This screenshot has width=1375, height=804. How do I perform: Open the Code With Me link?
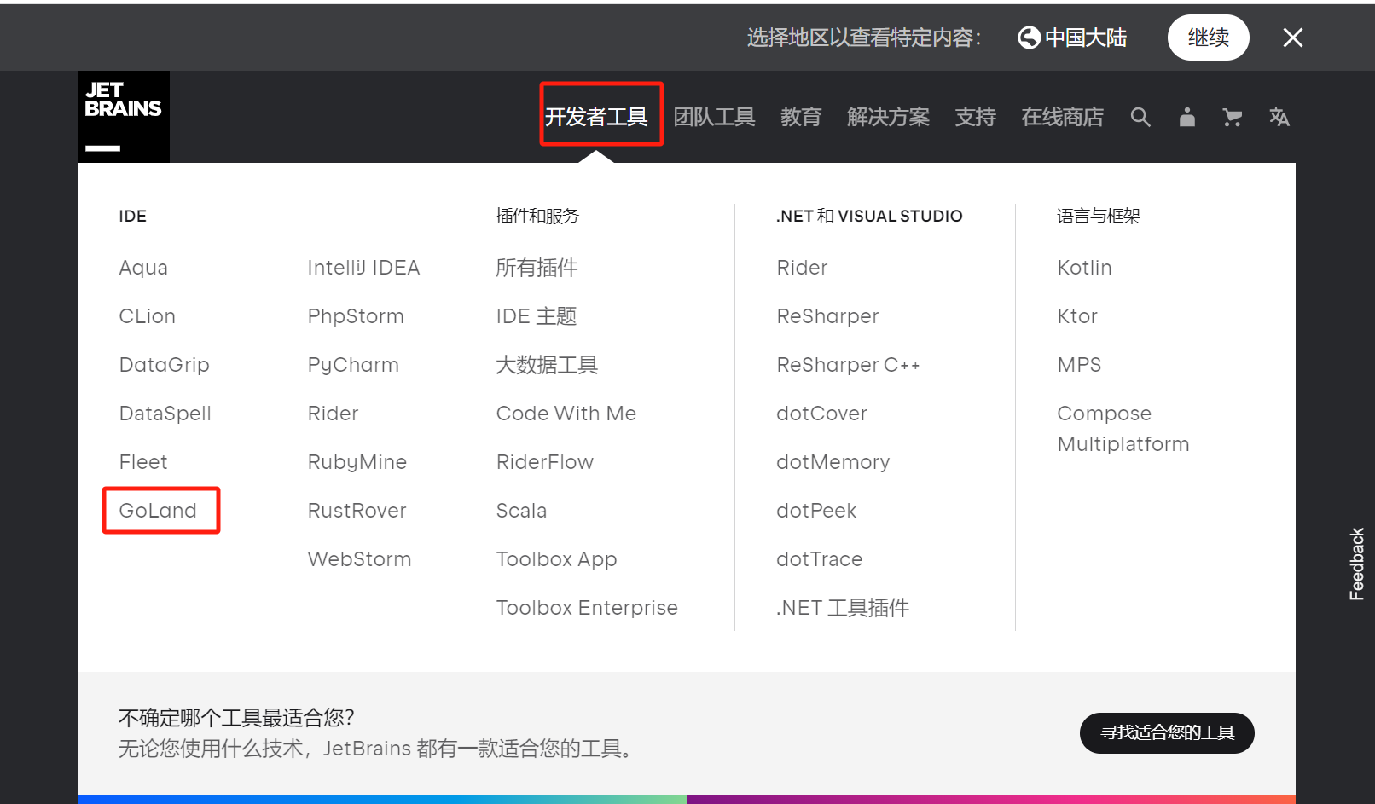tap(566, 414)
